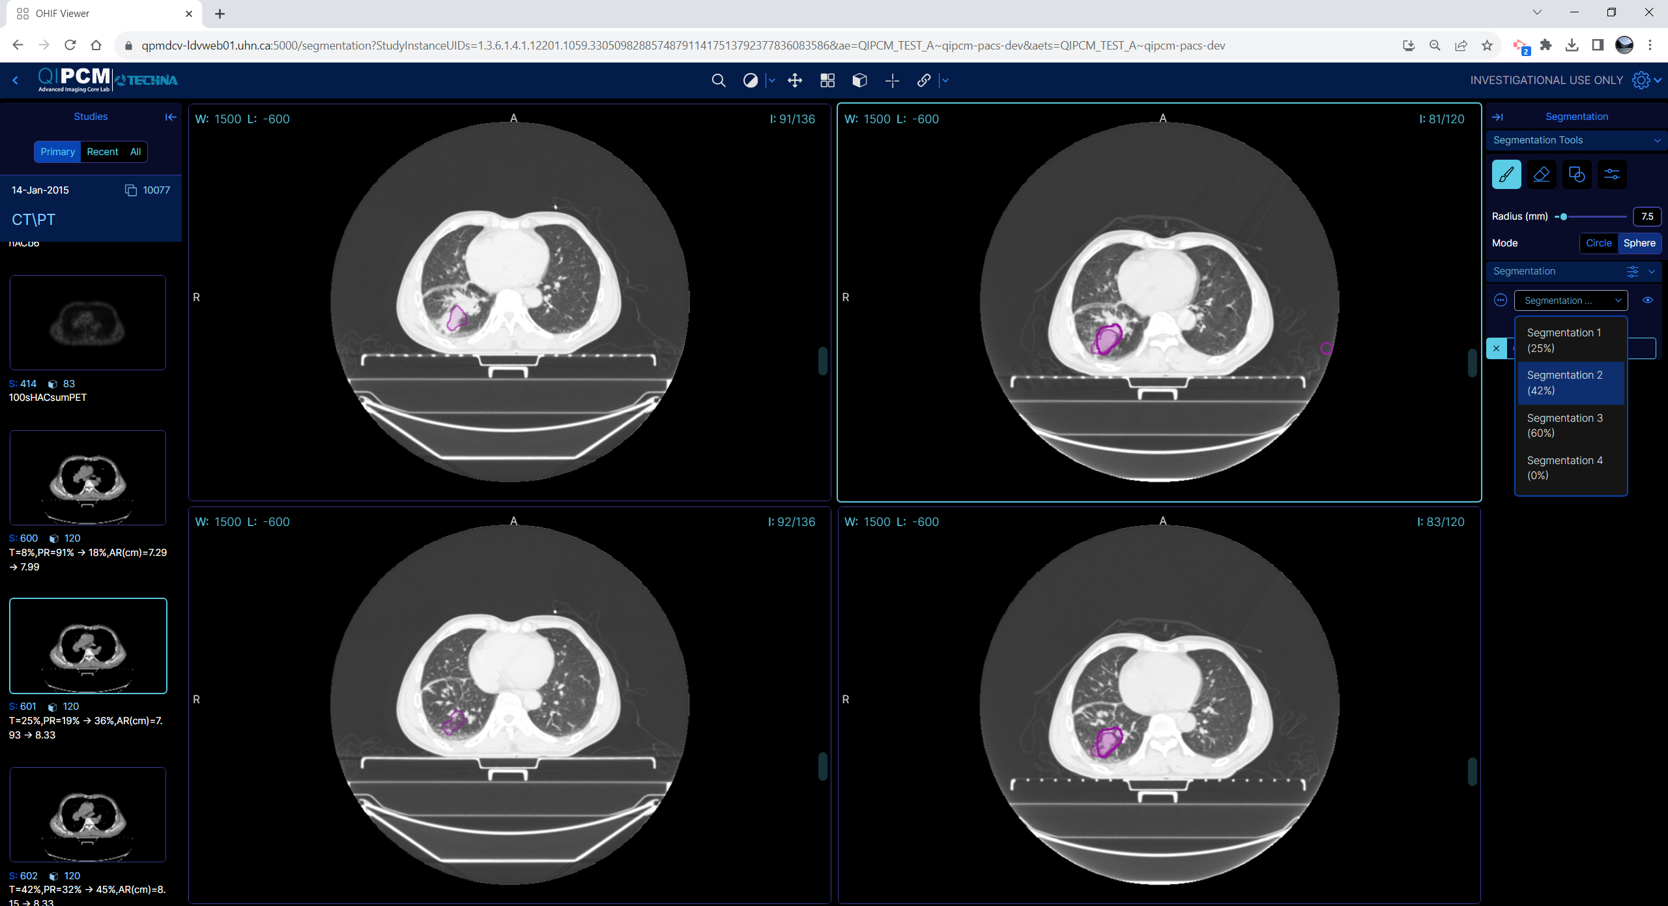Viewport: 1668px width, 906px height.
Task: Activate the Pan tool in the toolbar
Action: tap(795, 80)
